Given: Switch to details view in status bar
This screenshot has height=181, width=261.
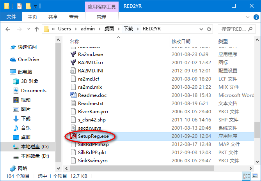Looking at the screenshot, I should click(x=250, y=176).
